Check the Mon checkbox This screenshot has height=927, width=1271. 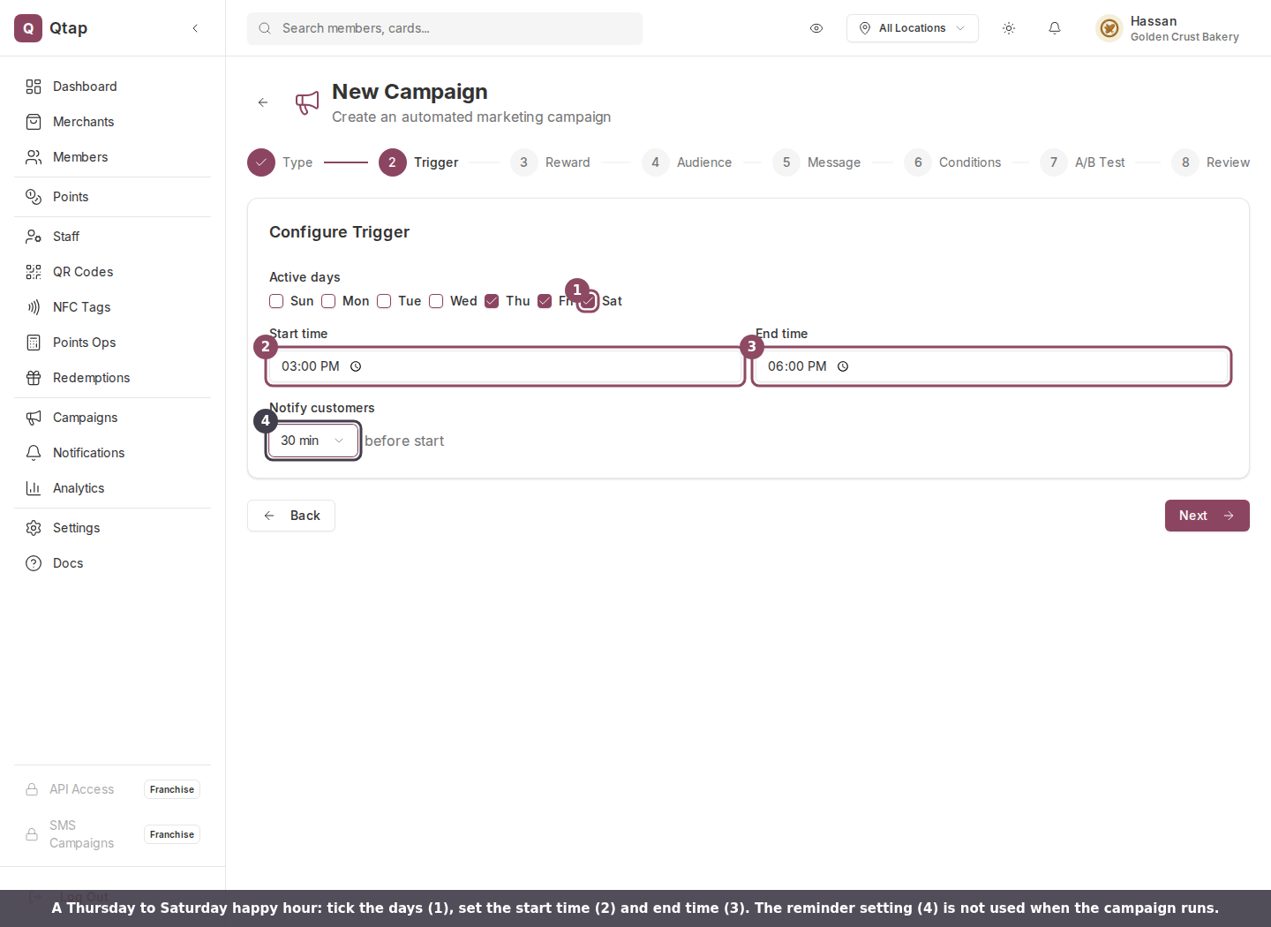[328, 301]
